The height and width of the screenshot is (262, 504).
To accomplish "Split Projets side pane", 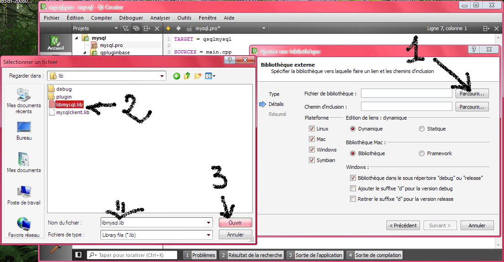I will coord(147,29).
